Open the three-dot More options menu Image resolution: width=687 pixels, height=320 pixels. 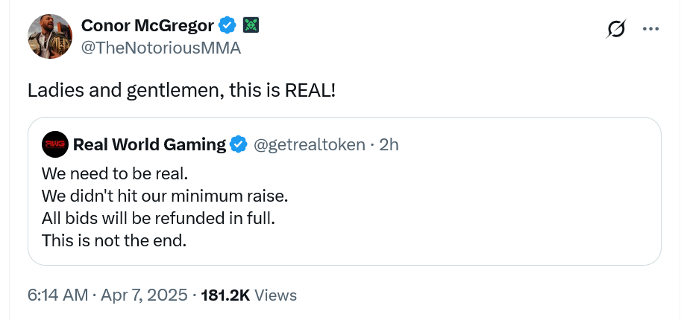coord(650,29)
